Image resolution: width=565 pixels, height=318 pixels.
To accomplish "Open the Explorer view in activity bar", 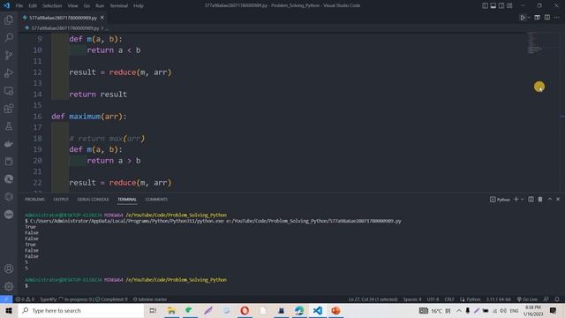I will click(9, 19).
